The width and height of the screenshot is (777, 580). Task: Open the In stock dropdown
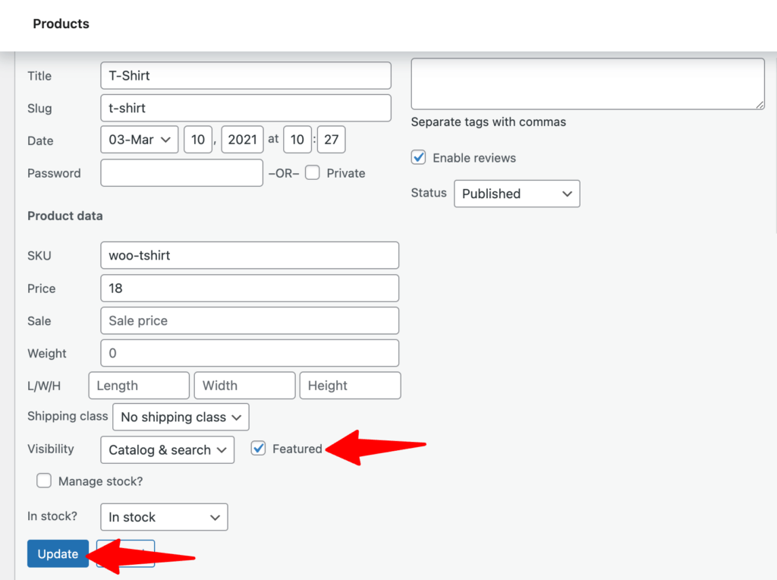164,517
